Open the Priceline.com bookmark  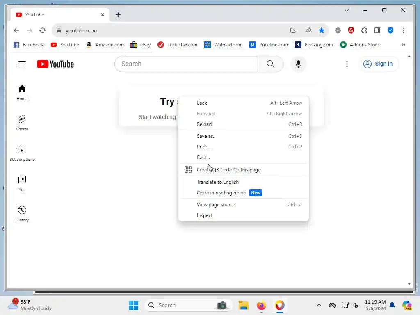point(269,45)
